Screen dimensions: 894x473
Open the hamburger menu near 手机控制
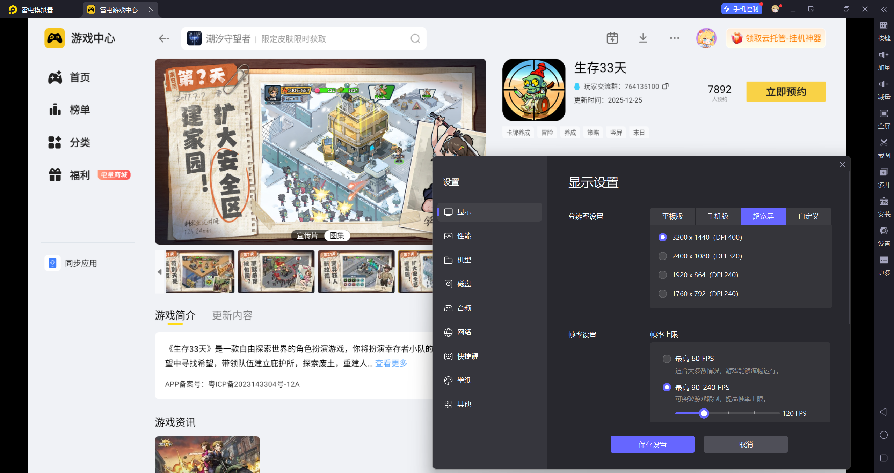pyautogui.click(x=793, y=9)
